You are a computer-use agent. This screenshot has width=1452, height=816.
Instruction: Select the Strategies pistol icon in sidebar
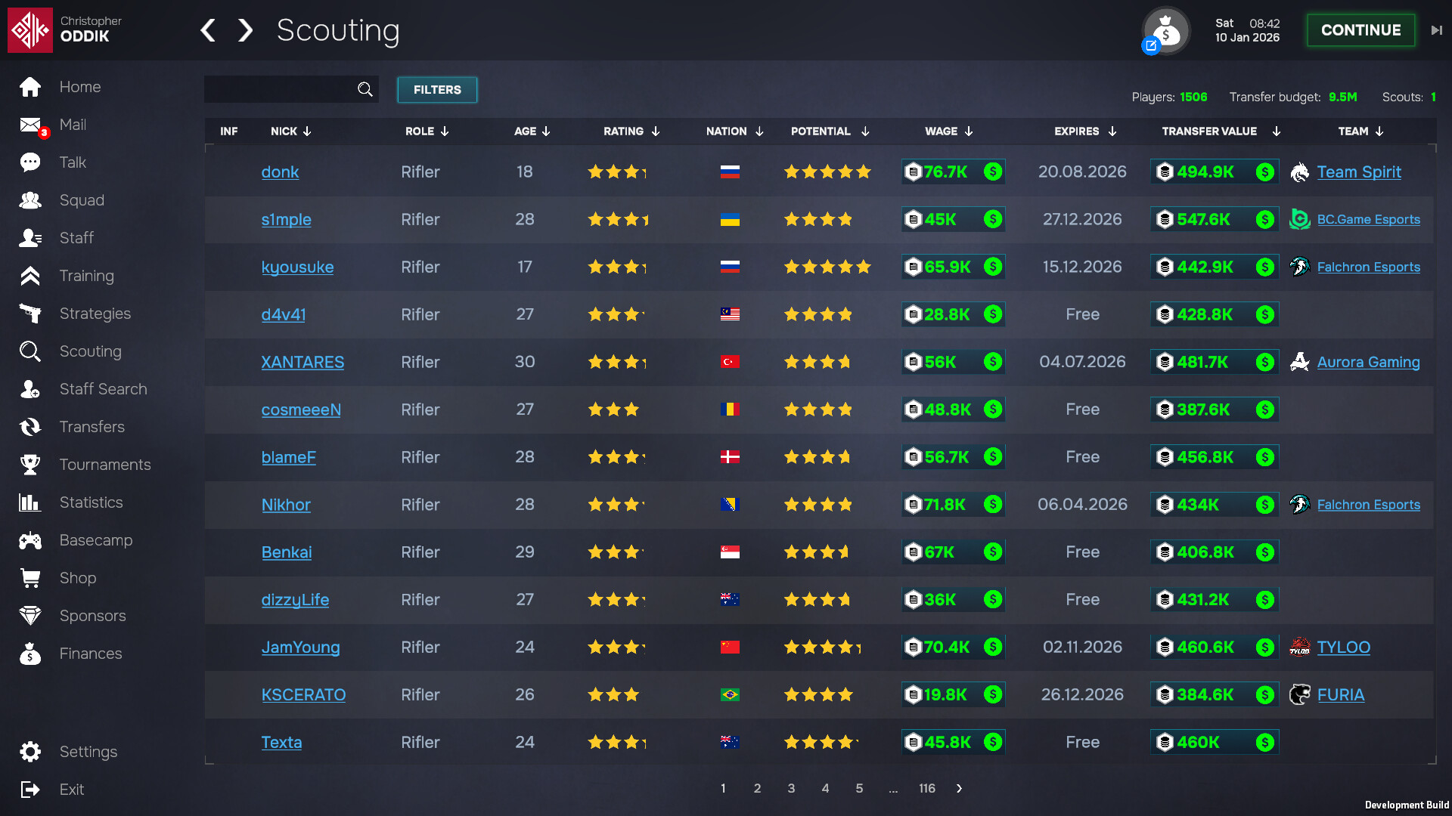[30, 314]
